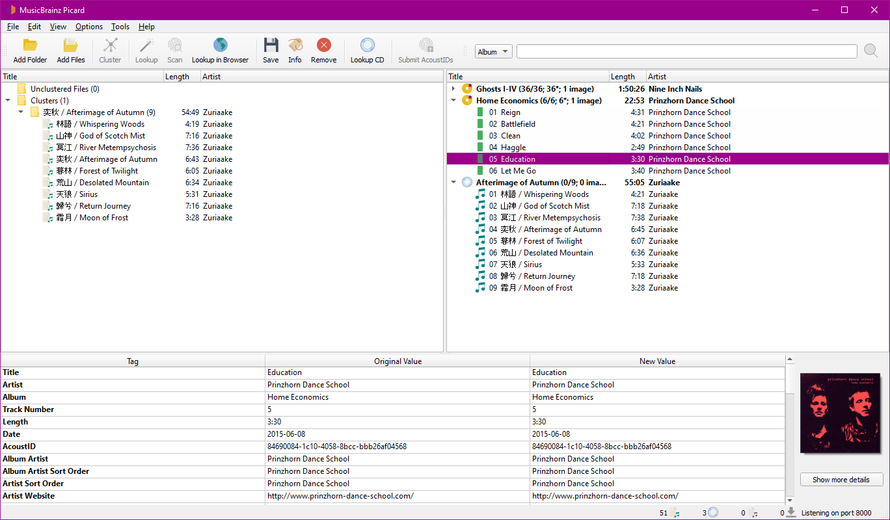Click the Save disk icon
Image resolution: width=890 pixels, height=520 pixels.
coord(271,45)
